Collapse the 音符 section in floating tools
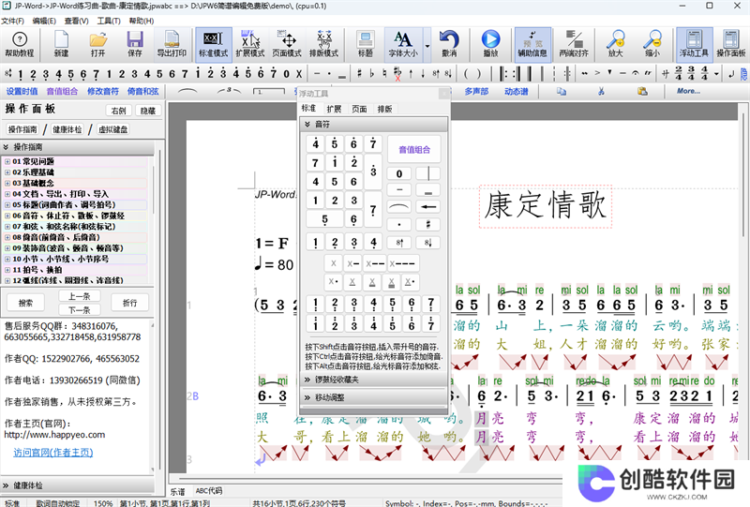This screenshot has height=507, width=750. (373, 125)
